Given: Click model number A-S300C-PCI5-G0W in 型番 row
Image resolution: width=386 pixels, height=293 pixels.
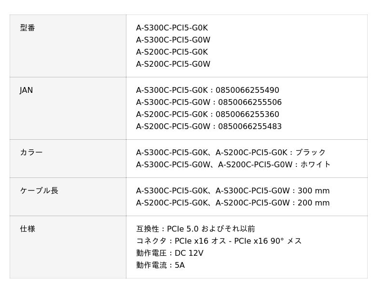Looking at the screenshot, I should point(173,40).
